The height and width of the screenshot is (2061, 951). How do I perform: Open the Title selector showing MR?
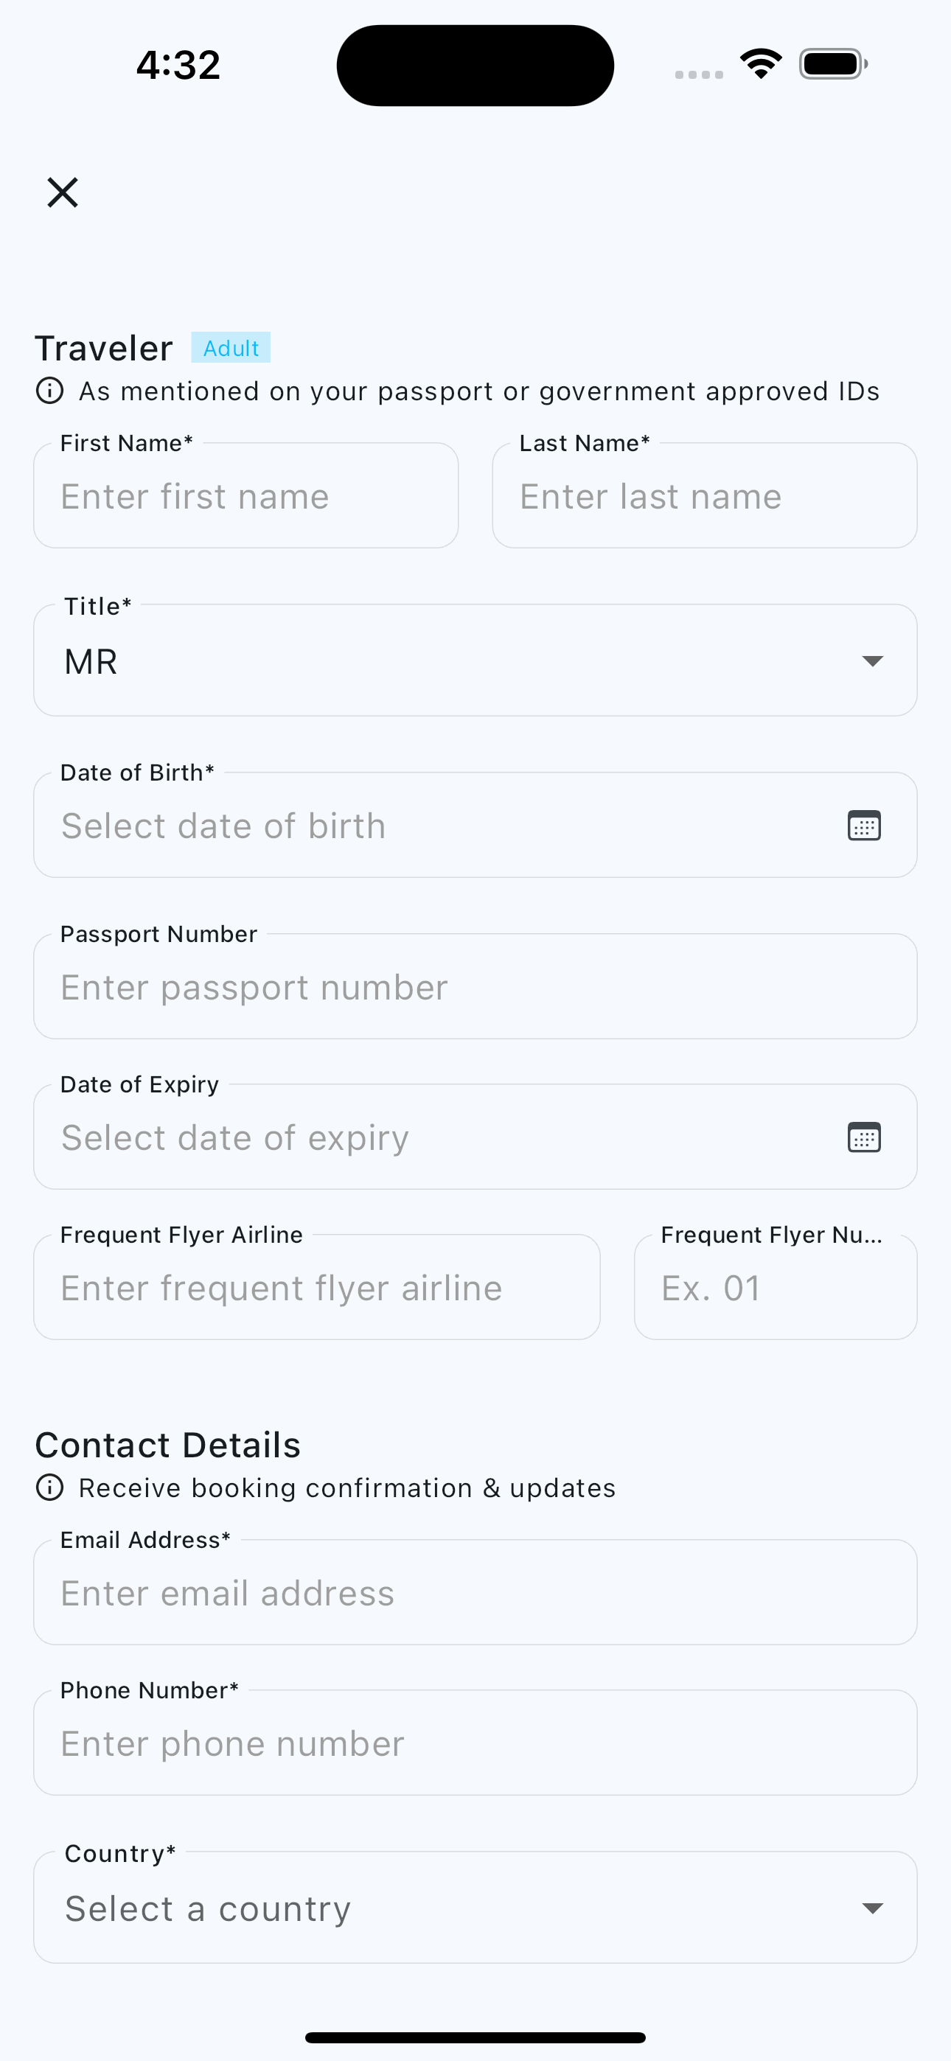click(475, 661)
